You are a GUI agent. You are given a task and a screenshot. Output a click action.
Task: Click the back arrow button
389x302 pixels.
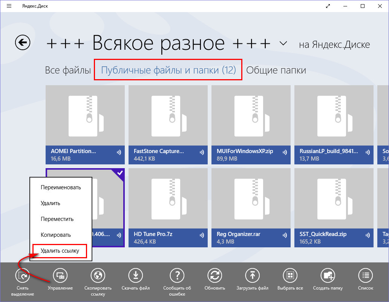[23, 43]
